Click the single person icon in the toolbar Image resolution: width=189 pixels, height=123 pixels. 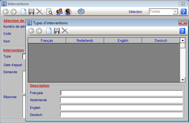click(x=68, y=12)
